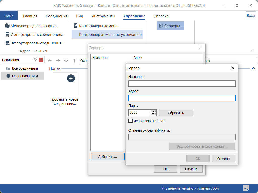
Task: Pin the Navigation panel
Action: pos(35,60)
